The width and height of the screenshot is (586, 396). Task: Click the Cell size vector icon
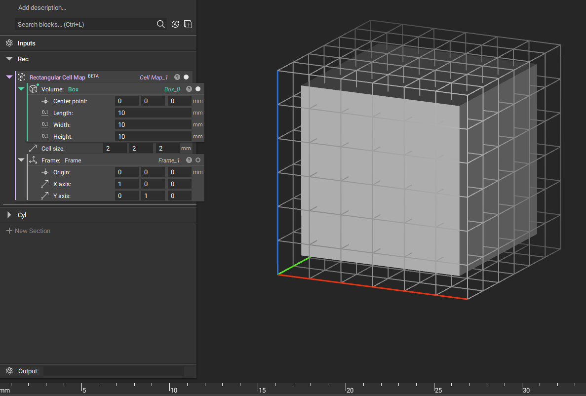[x=33, y=149]
